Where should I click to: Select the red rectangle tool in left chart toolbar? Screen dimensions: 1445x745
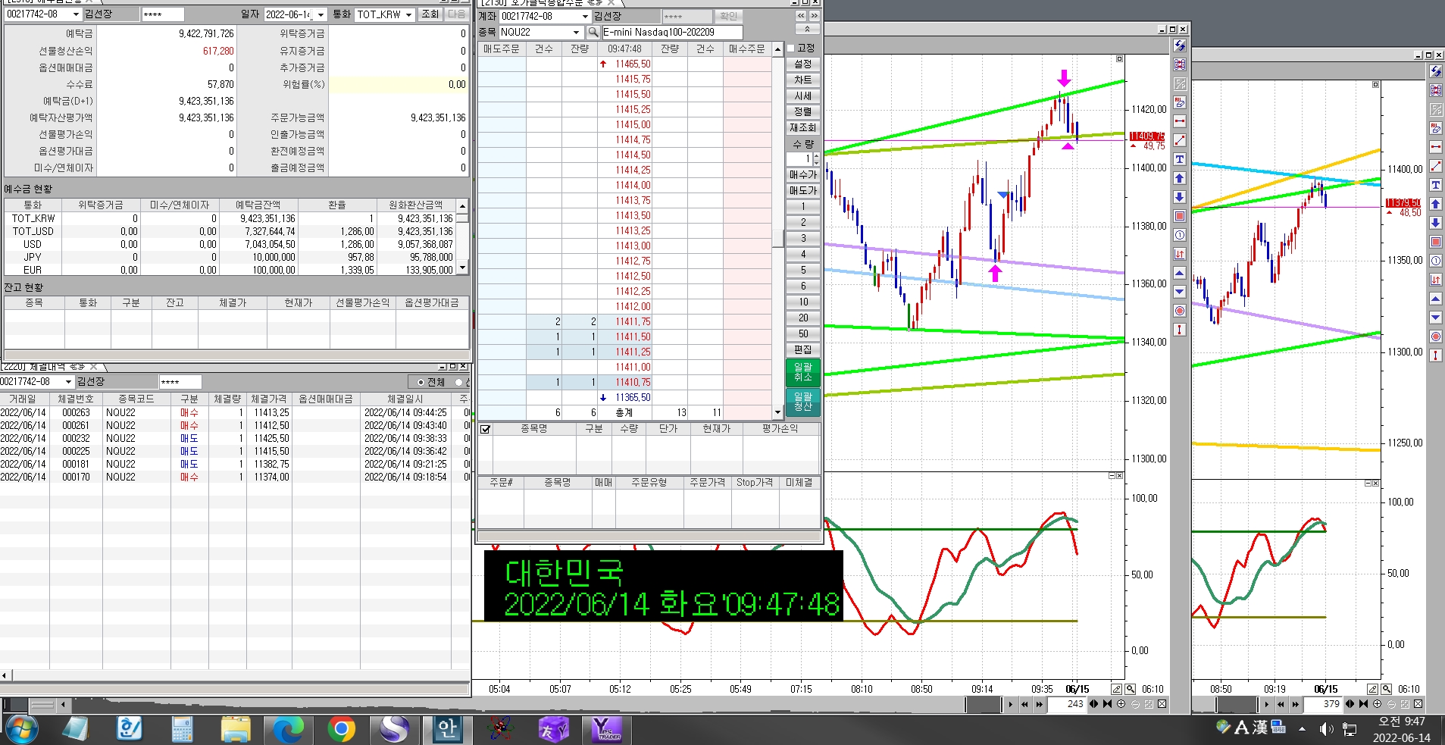[x=1180, y=216]
